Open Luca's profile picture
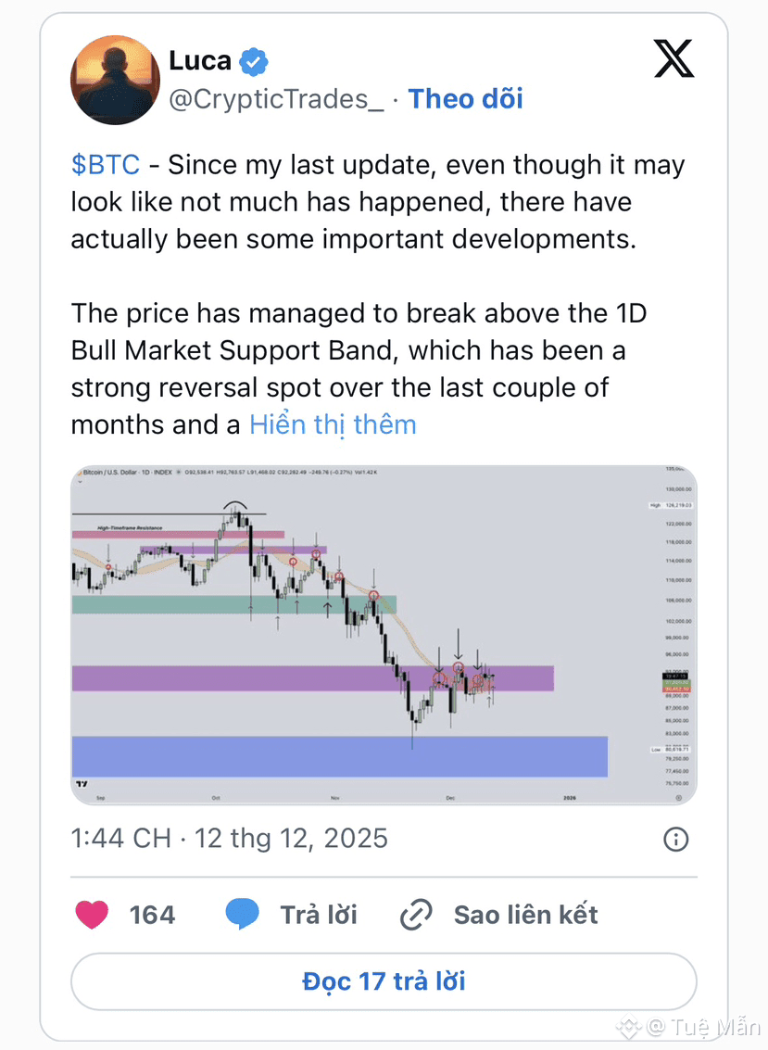The image size is (768, 1050). 116,80
